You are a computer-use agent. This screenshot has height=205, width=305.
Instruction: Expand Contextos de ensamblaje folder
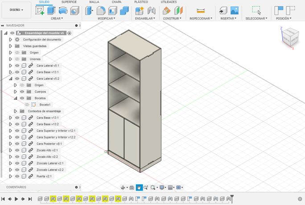(x=15, y=111)
